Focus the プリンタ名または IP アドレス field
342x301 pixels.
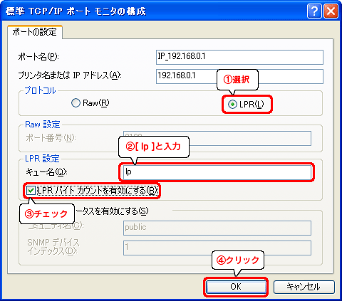pos(239,76)
